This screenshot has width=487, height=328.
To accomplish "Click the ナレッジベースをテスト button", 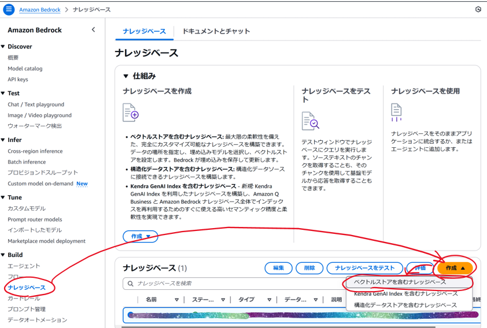I will (365, 268).
